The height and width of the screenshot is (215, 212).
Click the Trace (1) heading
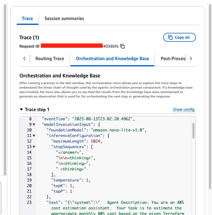[x=29, y=37]
